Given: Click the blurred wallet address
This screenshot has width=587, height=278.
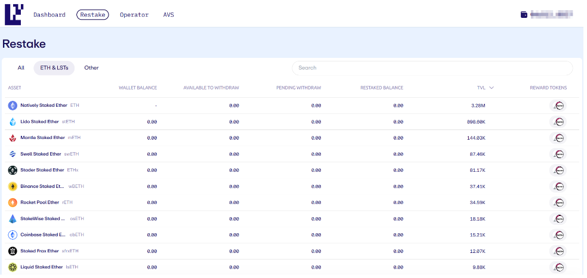Looking at the screenshot, I should pos(552,14).
